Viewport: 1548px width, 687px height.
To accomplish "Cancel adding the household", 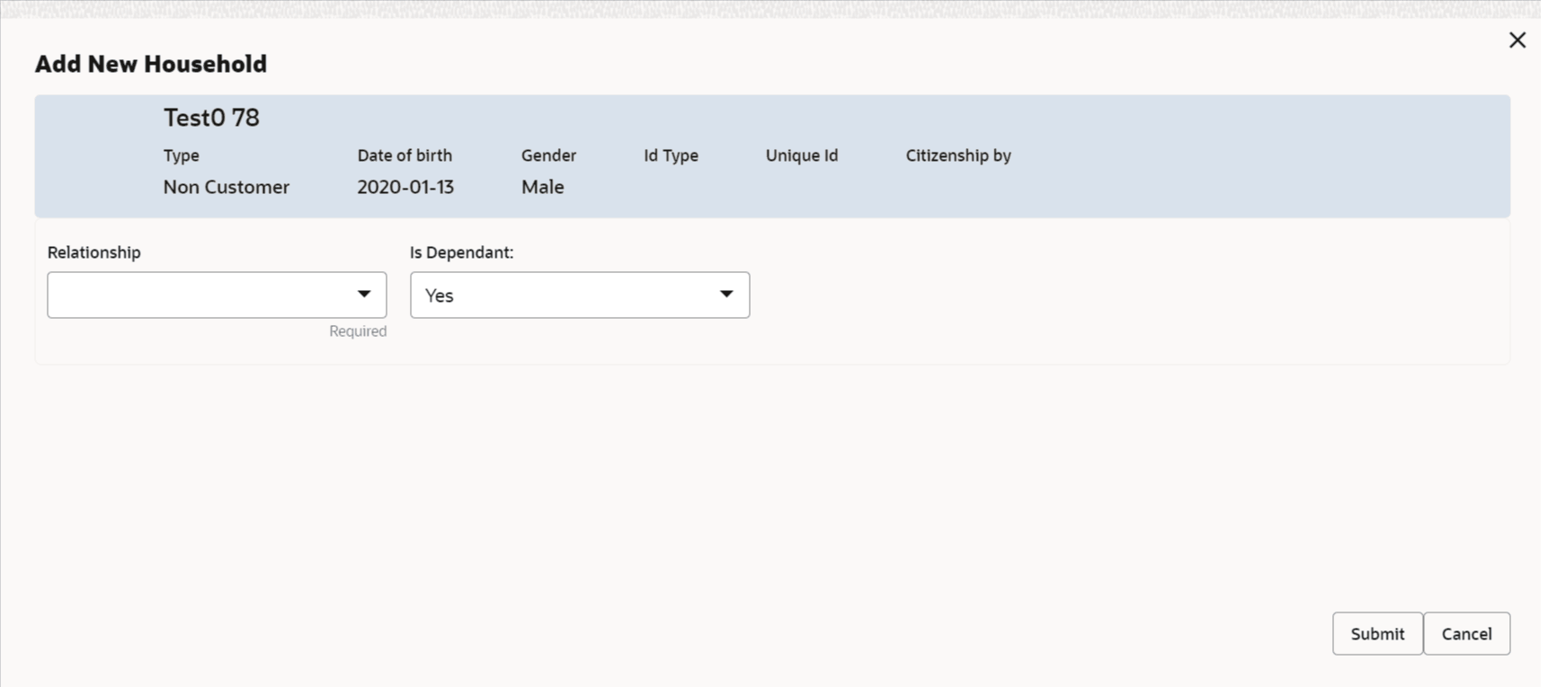I will click(x=1466, y=634).
